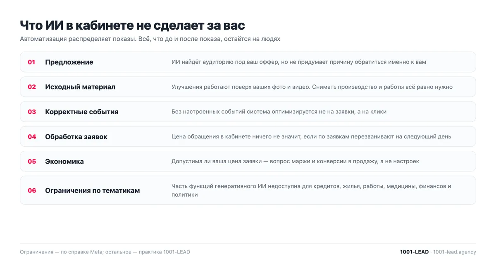Click the description starting "Без настроенных событий"

(x=279, y=112)
